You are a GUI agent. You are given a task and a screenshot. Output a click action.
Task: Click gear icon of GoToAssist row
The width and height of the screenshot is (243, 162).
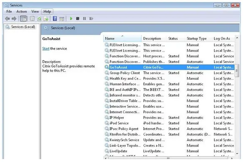[107, 67]
